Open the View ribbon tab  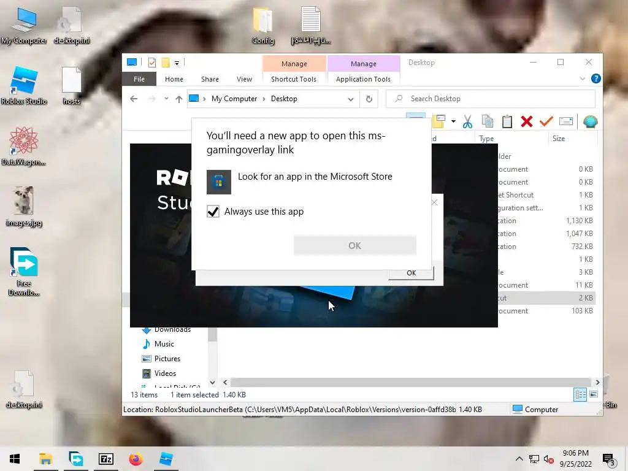click(244, 79)
